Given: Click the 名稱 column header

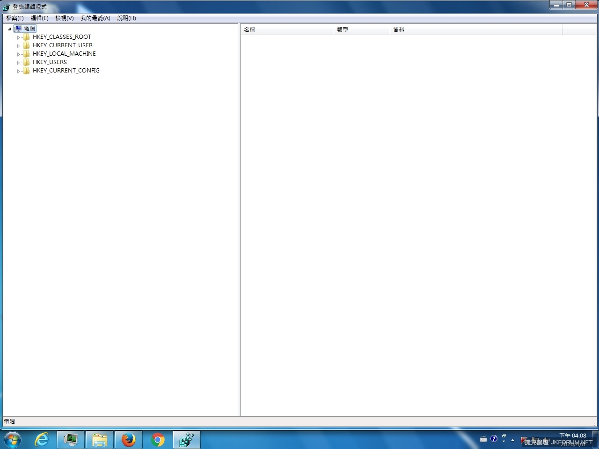Looking at the screenshot, I should (x=287, y=30).
